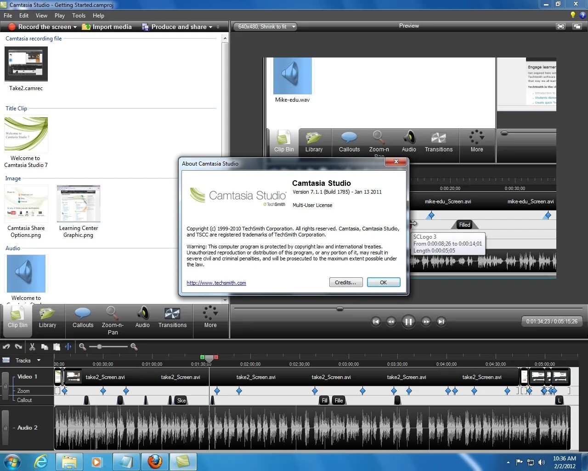Open the Library tab in bottom panel
588x471 pixels.
point(47,317)
